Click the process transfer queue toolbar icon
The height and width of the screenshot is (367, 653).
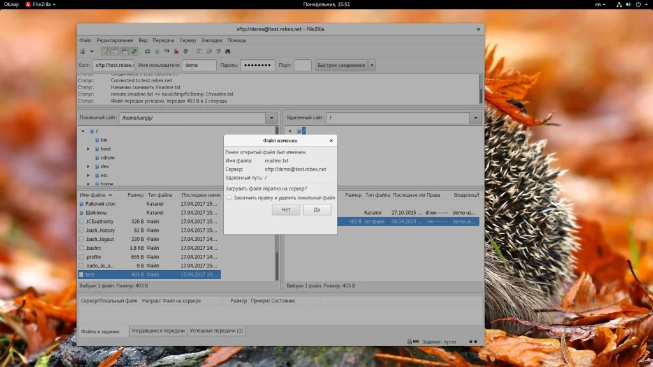[157, 51]
